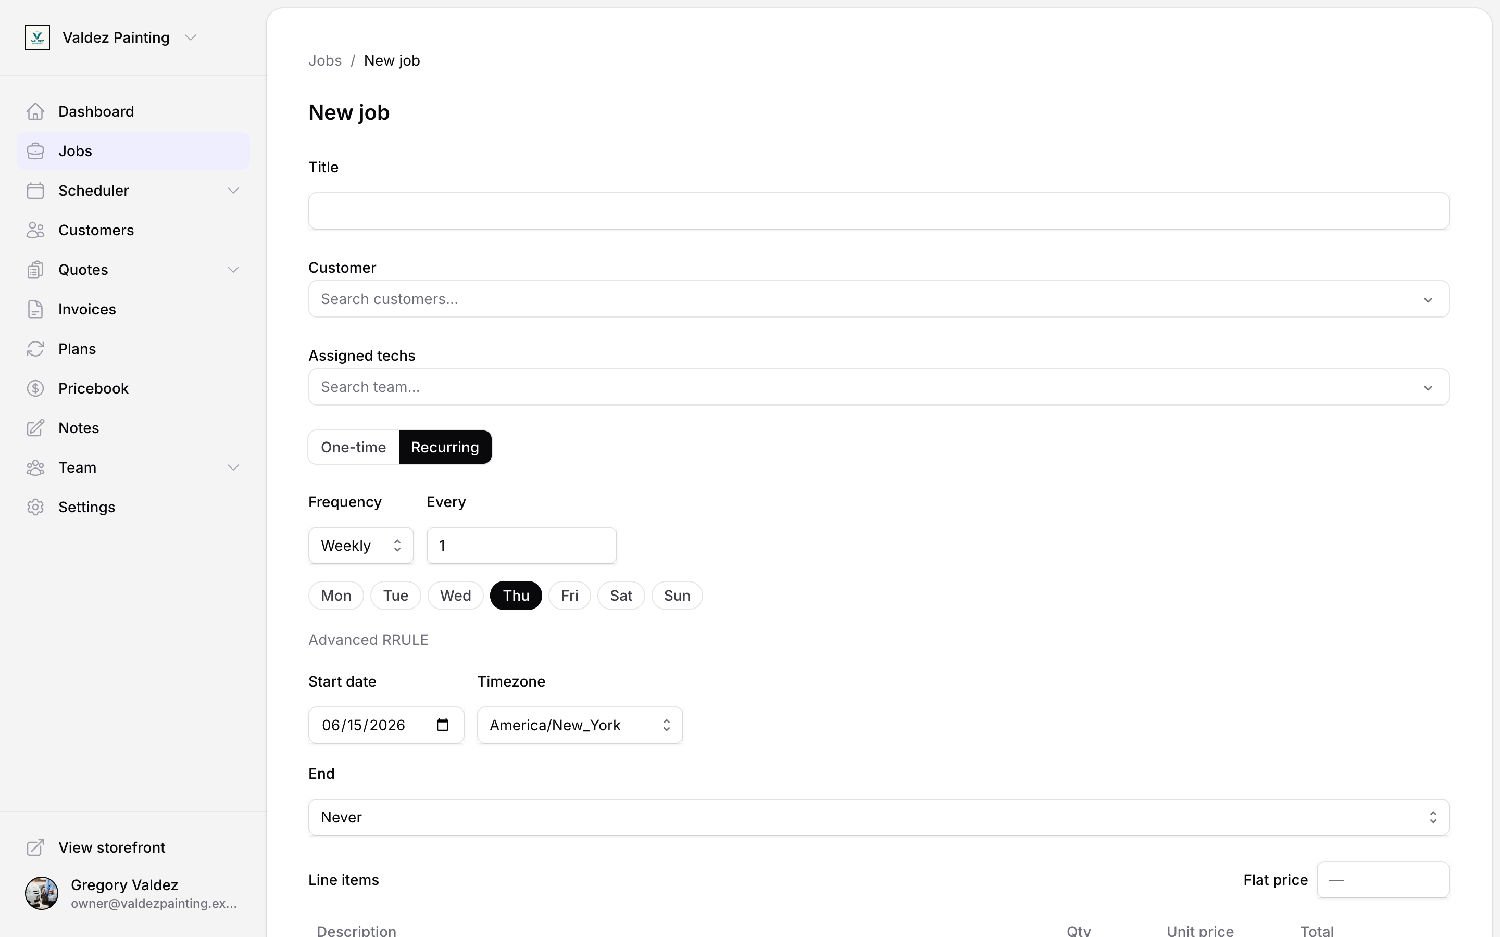Open the America/New_York timezone select
This screenshot has height=937, width=1500.
pos(580,725)
